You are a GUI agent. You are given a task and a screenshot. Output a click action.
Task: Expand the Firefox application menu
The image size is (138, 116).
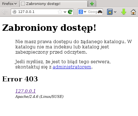(9, 4)
